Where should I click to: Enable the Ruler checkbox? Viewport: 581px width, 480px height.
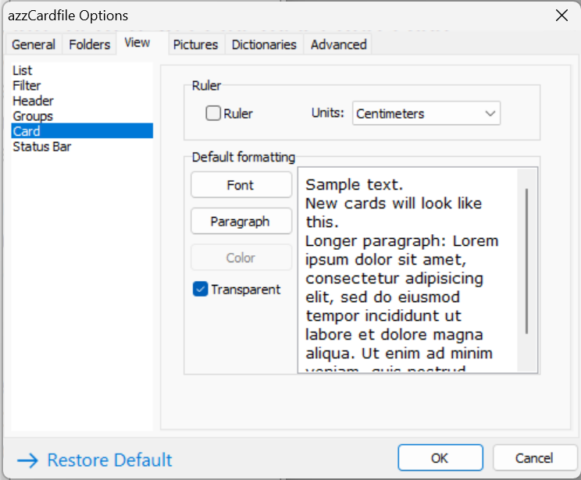click(213, 113)
